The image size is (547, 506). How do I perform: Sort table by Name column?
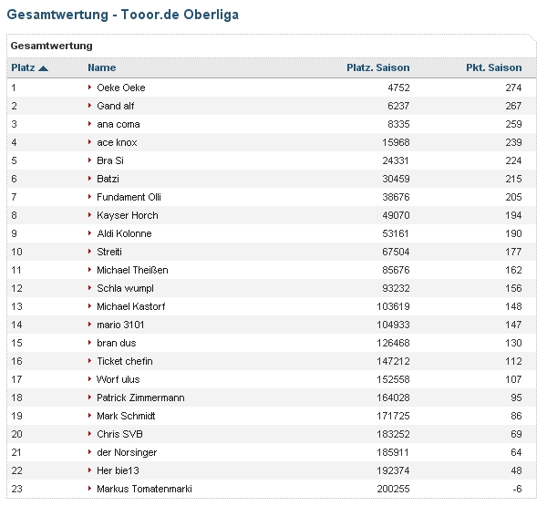tap(102, 67)
